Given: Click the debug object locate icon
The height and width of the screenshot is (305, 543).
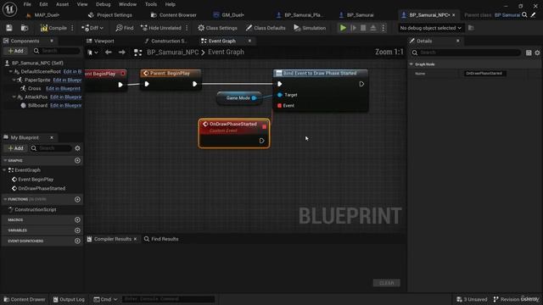Looking at the screenshot, I should pos(471,28).
